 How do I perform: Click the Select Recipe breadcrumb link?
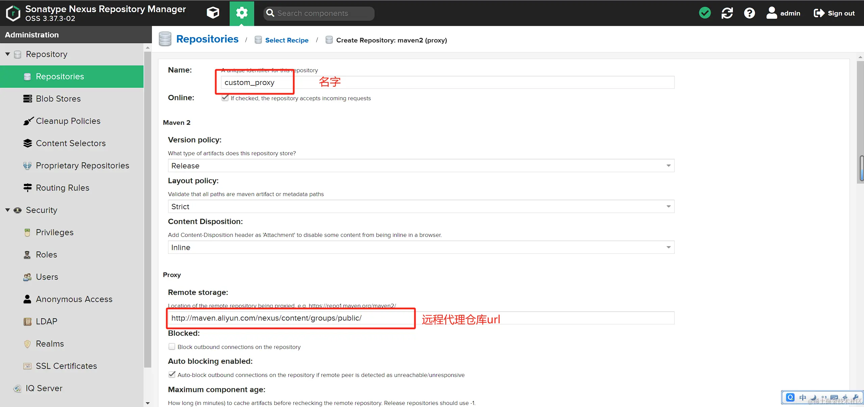coord(286,40)
